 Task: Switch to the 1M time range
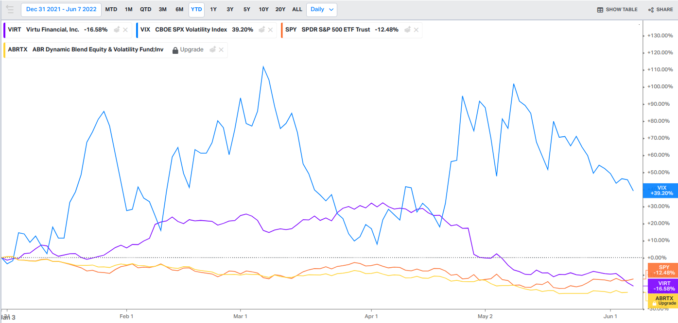pos(128,9)
